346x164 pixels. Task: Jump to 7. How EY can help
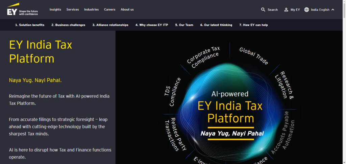[253, 25]
